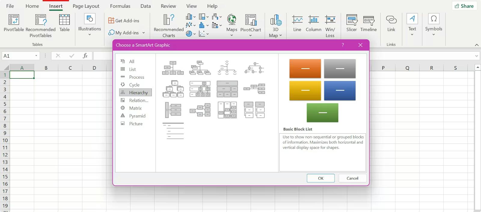This screenshot has width=481, height=212.
Task: Choose the Organization Chart layout thumbnail
Action: [x=173, y=68]
